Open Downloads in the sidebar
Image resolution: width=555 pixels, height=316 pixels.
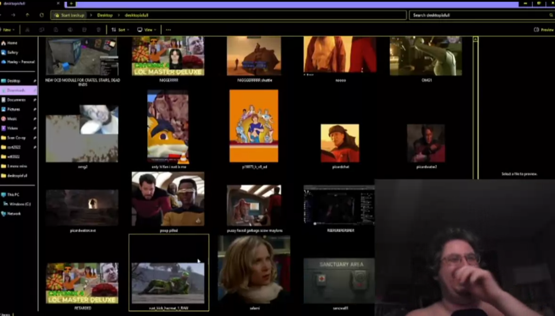tap(18, 90)
